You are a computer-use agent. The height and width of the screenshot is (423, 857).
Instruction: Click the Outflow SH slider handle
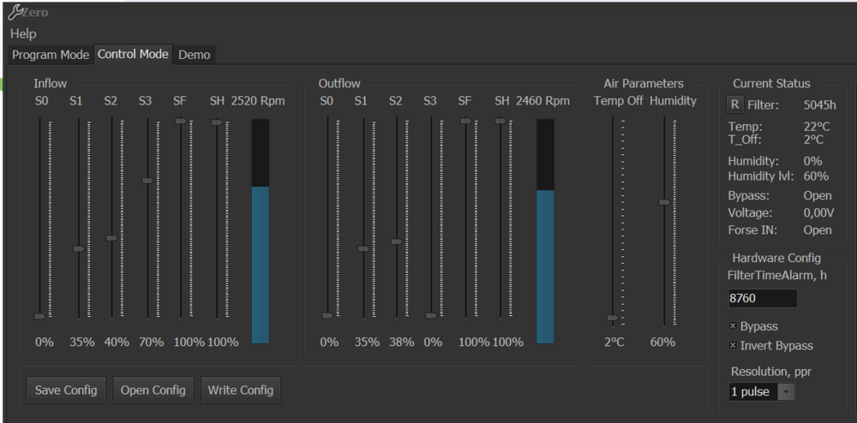(x=500, y=121)
